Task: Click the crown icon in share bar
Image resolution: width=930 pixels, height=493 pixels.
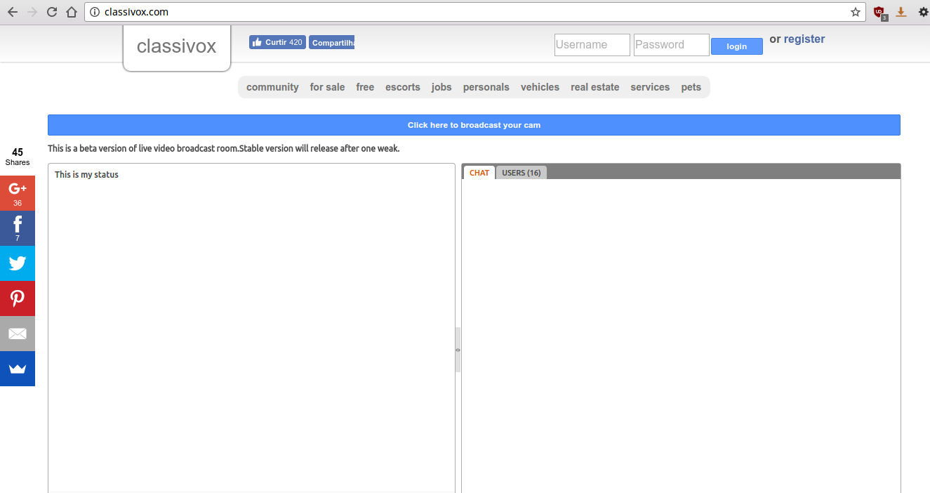Action: click(x=18, y=369)
